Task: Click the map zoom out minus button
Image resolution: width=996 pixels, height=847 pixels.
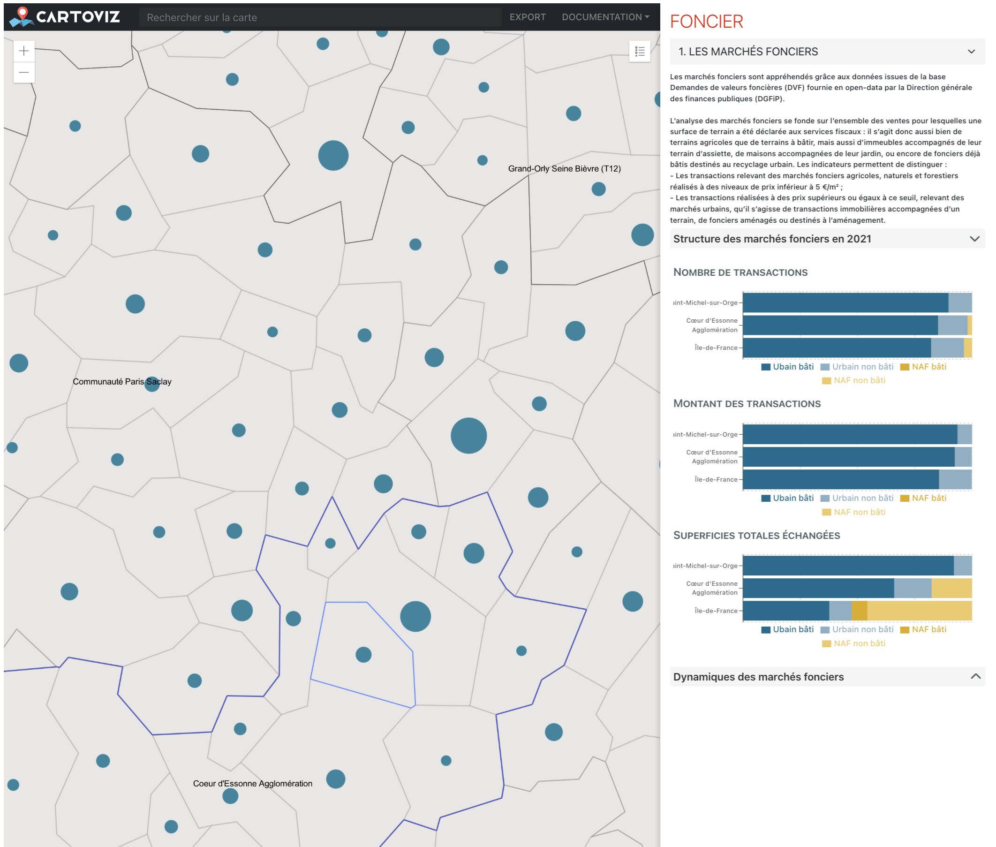Action: click(23, 73)
